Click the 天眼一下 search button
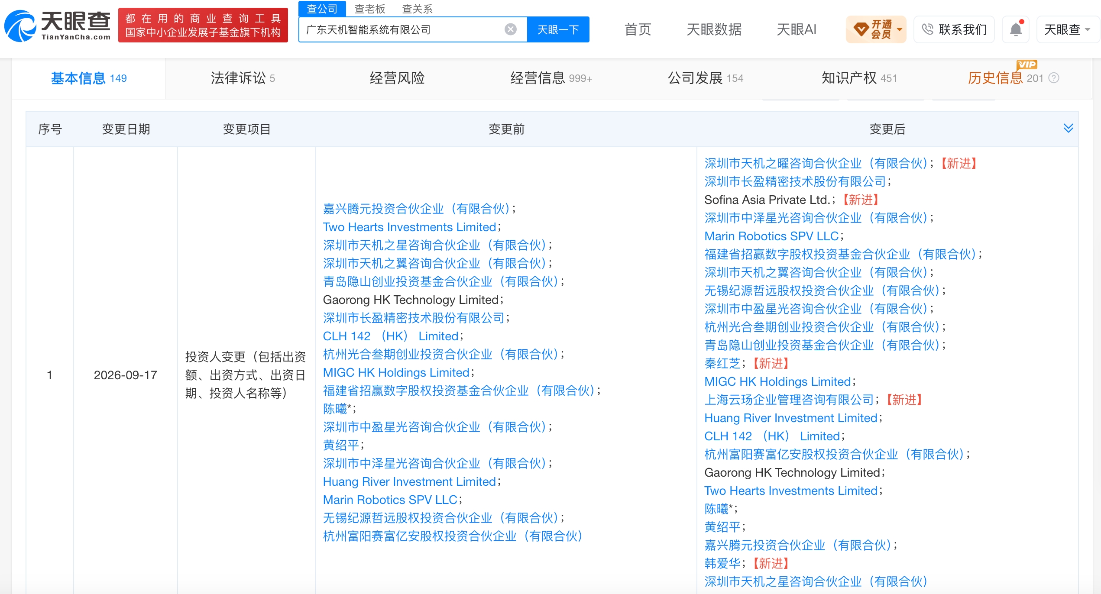Viewport: 1101px width, 594px height. (558, 29)
